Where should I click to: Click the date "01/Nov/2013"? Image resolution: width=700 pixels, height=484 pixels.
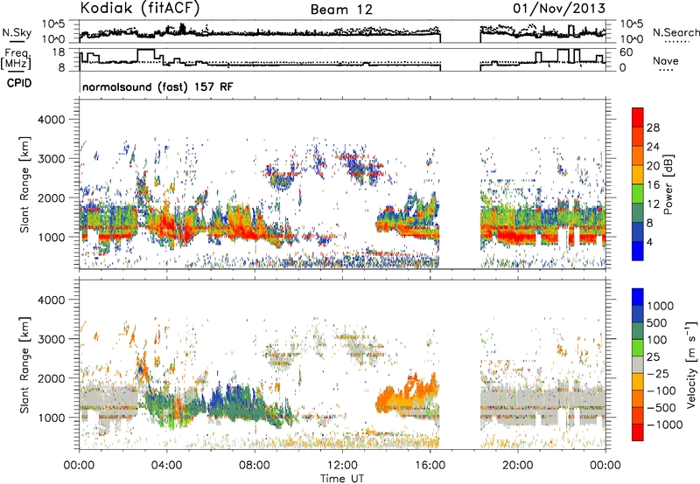point(559,8)
